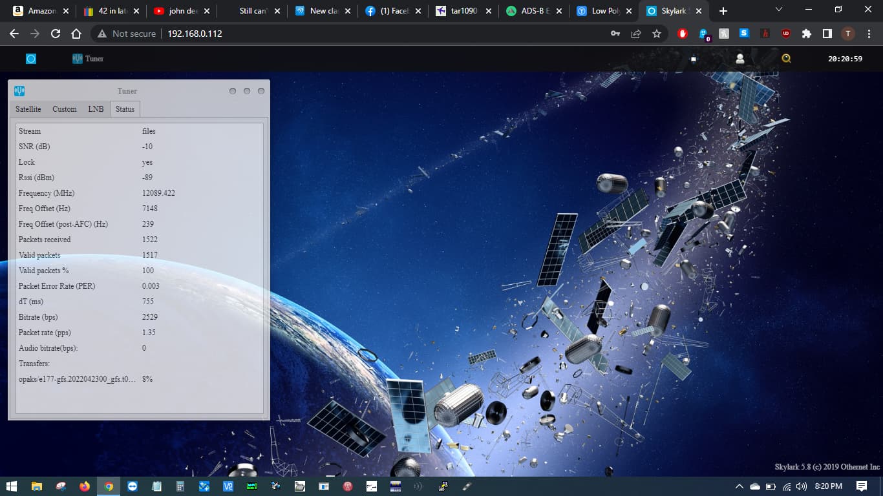Show hidden system tray icons chevron

[740, 486]
